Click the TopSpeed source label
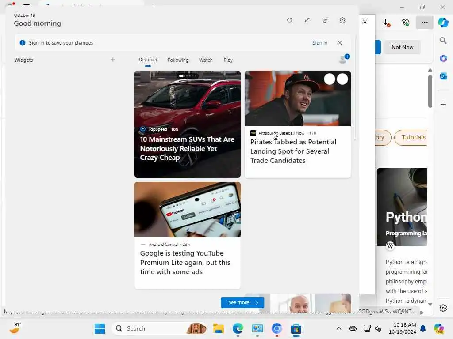The width and height of the screenshot is (453, 339). pos(157,129)
